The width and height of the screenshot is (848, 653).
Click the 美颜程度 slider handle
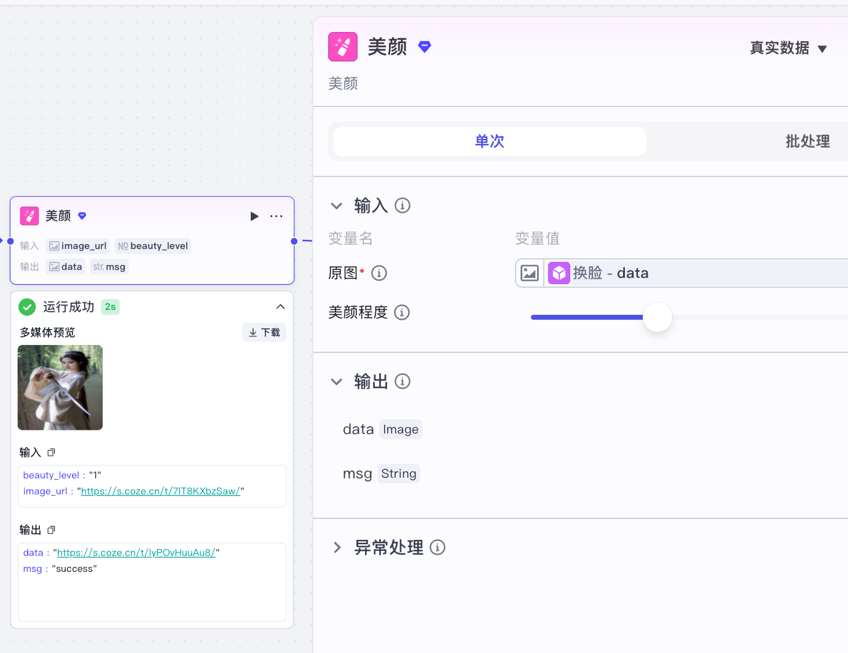658,317
